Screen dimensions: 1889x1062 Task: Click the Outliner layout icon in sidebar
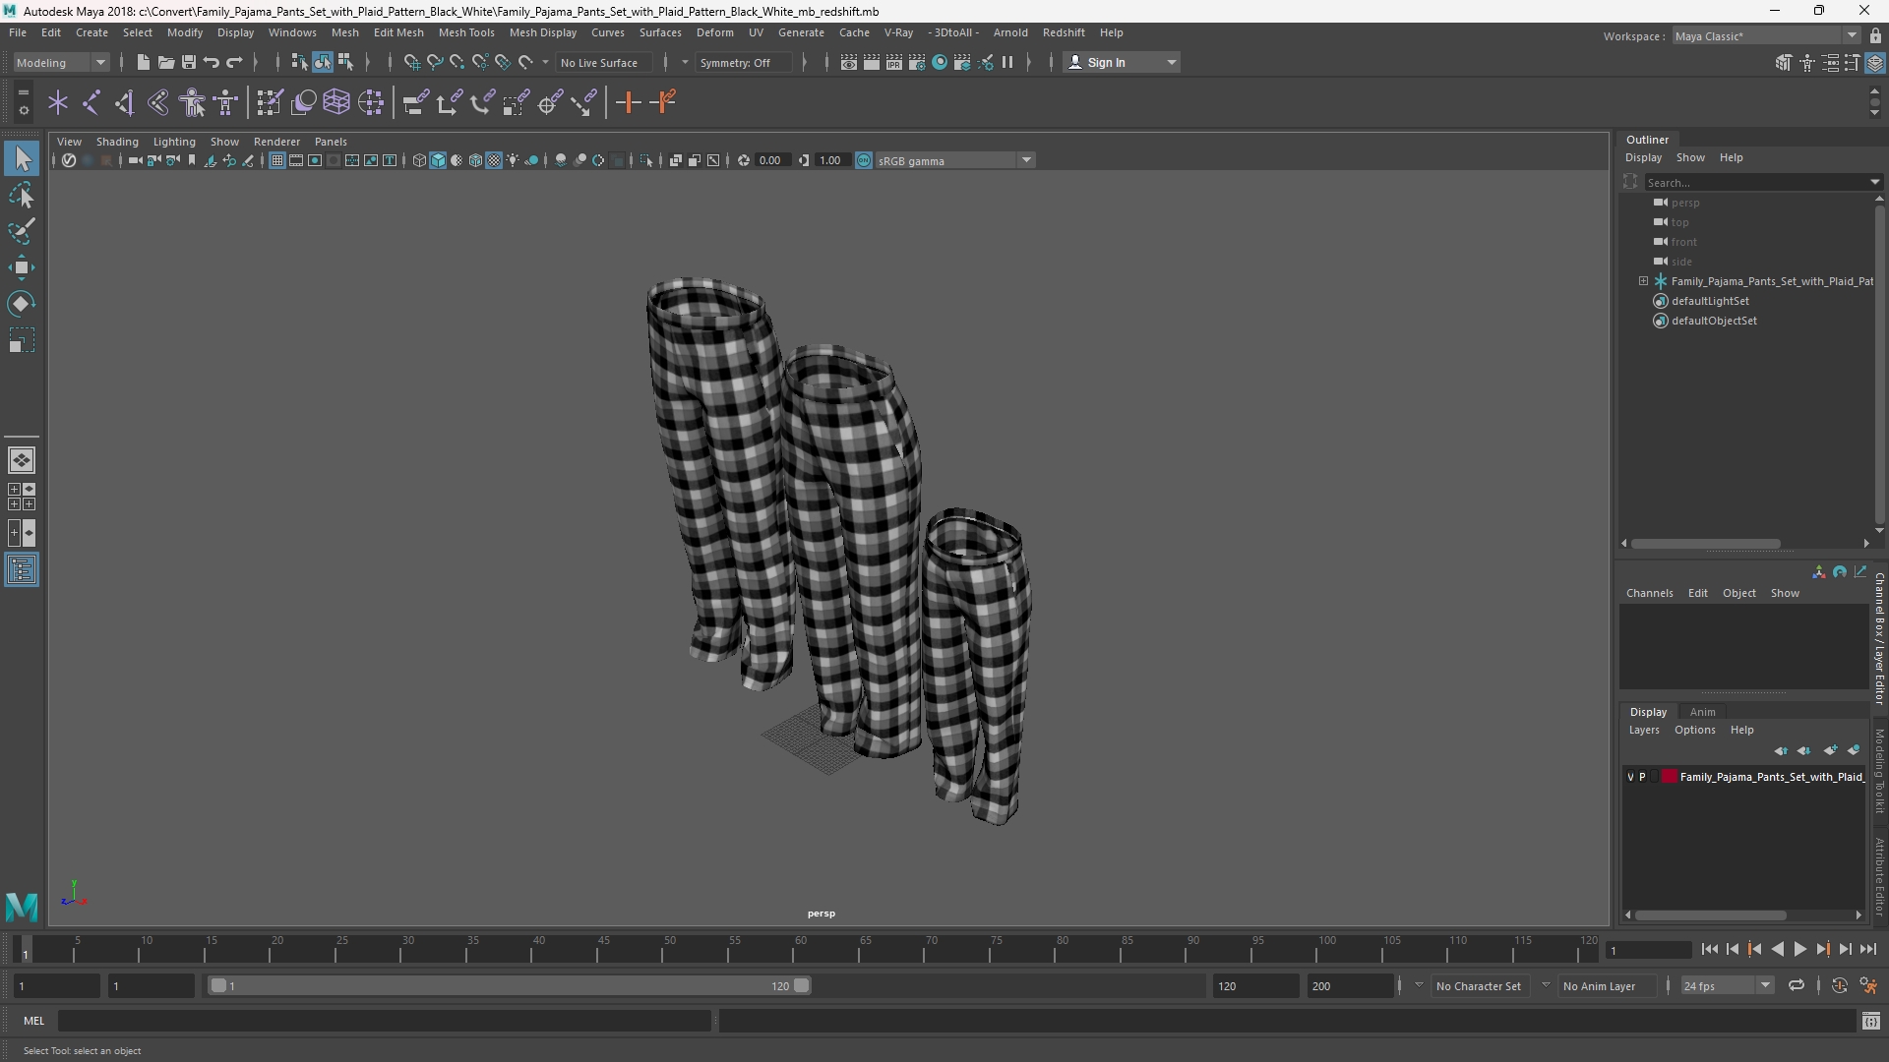[x=22, y=570]
